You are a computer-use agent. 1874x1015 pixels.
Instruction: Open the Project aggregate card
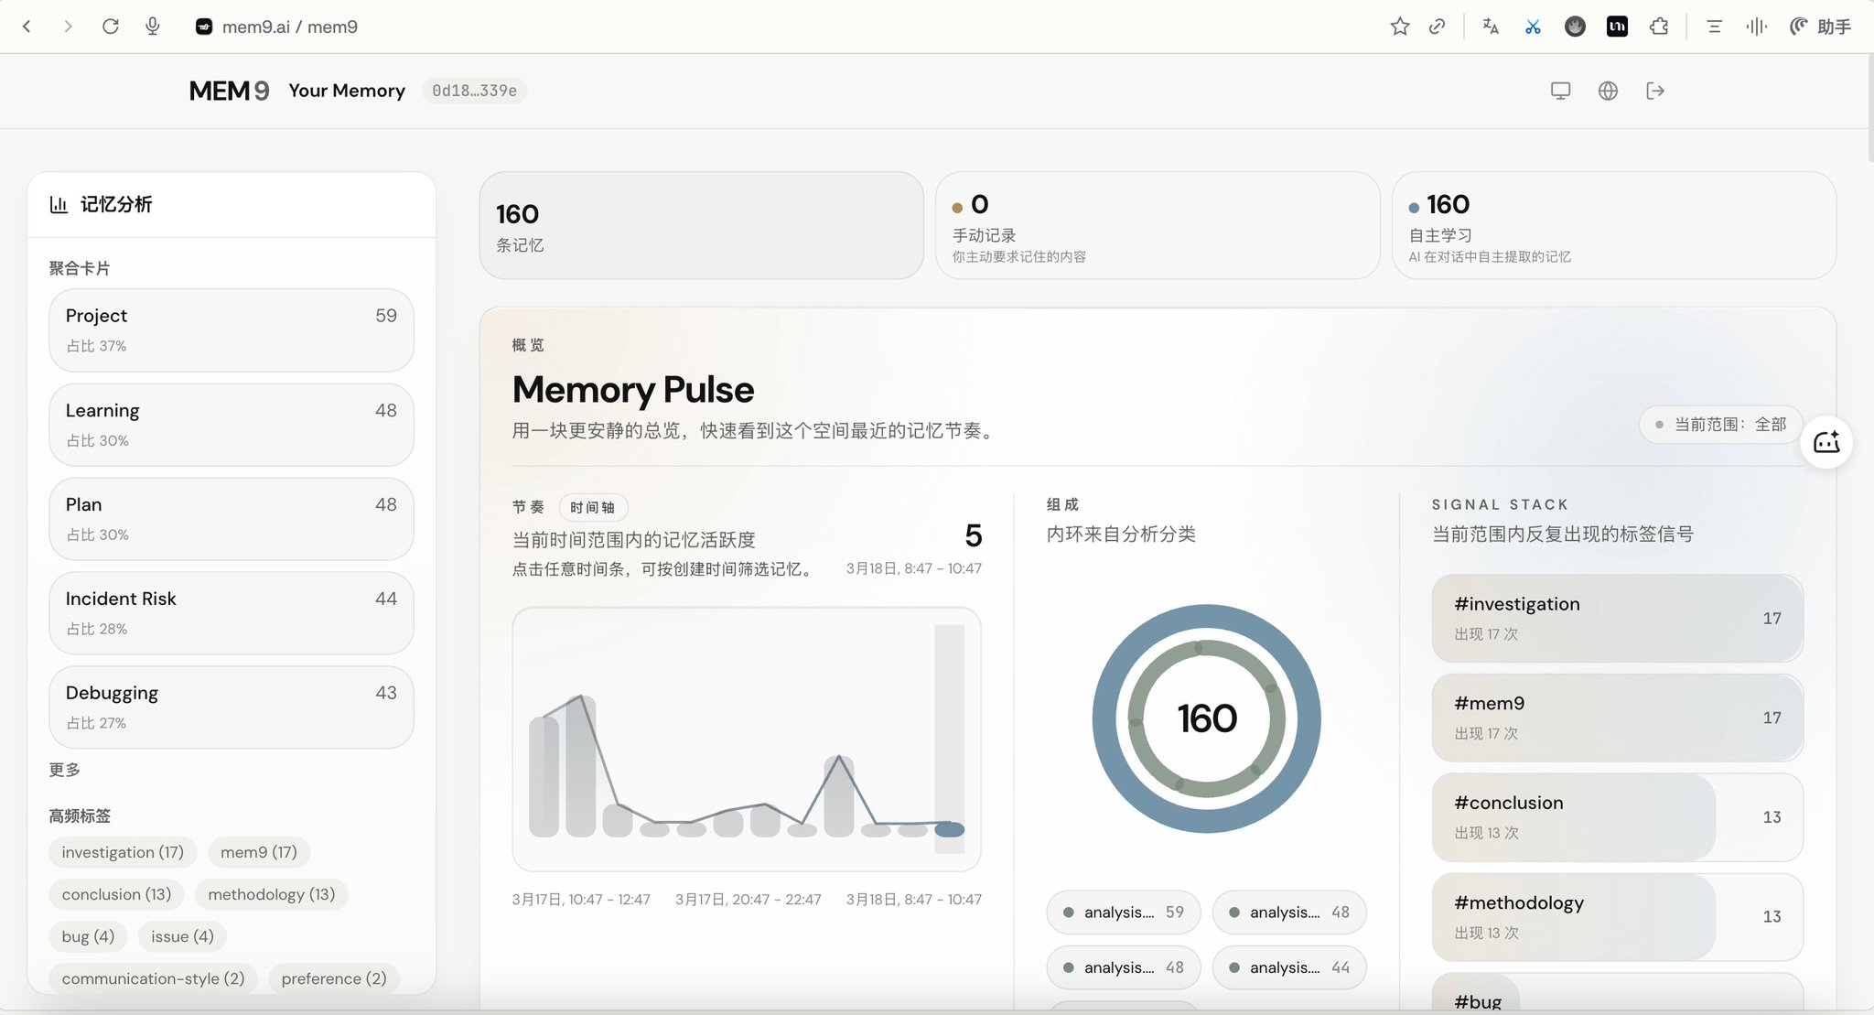click(231, 329)
